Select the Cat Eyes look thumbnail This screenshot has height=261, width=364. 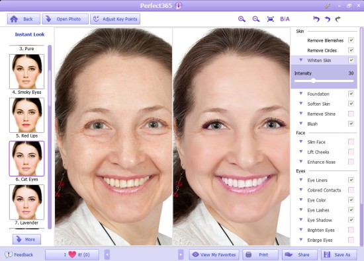[x=26, y=159]
